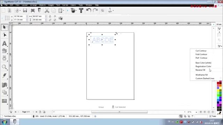Expand the Open/recent files dropdown arrow
Image resolution: width=223 pixels, height=125 pixels.
click(x=20, y=10)
